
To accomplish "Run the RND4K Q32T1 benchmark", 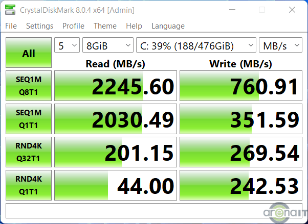I will pos(29,152).
